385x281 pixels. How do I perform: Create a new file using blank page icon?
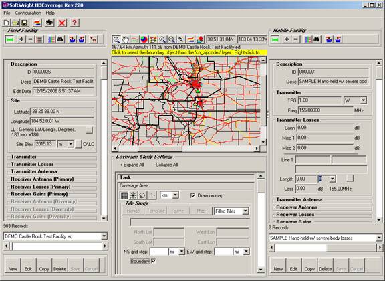[7, 23]
